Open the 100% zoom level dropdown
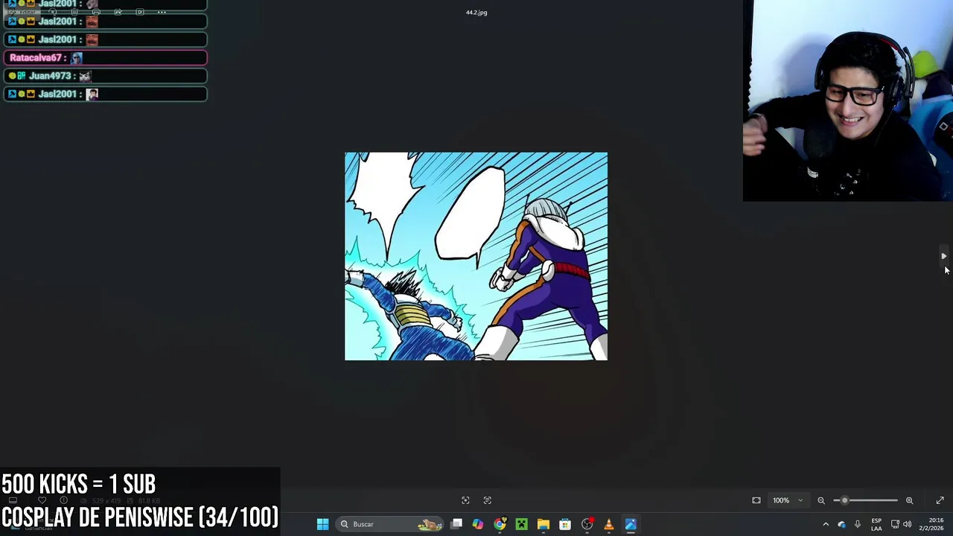Screen dimensions: 953x536 pos(788,500)
